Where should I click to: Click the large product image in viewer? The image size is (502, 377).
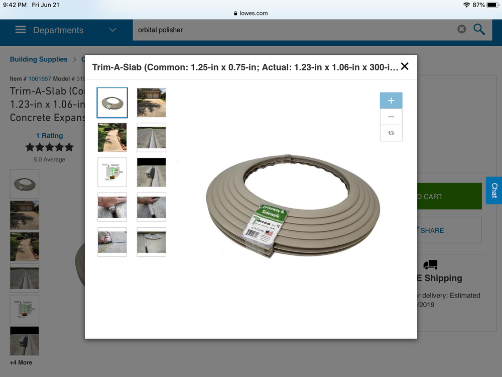(x=293, y=207)
